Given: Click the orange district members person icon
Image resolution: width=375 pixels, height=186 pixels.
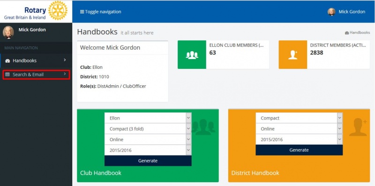Looking at the screenshot, I should tap(292, 55).
